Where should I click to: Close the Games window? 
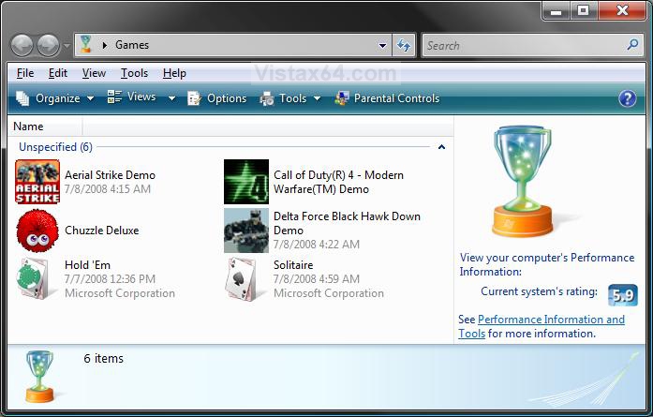(622, 11)
